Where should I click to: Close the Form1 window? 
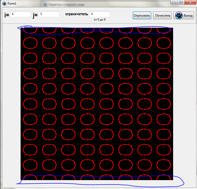point(190,2)
